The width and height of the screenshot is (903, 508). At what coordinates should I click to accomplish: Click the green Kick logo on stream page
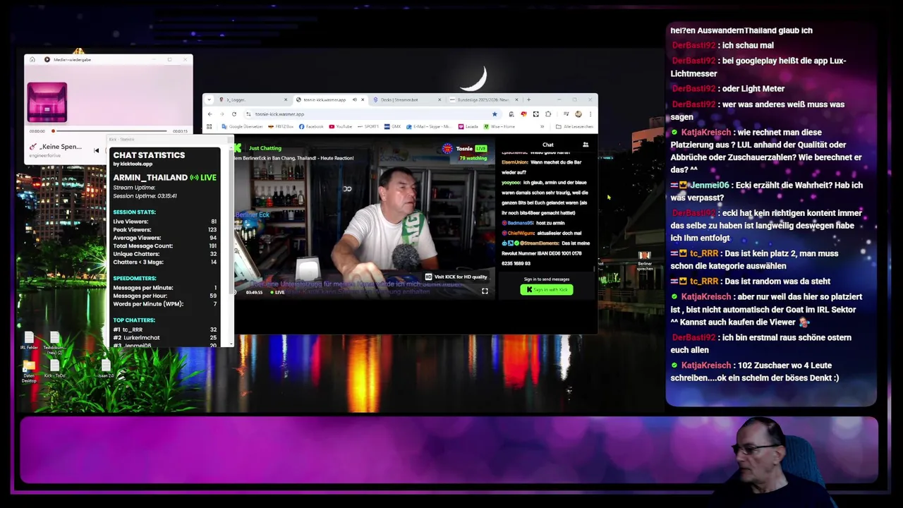(x=238, y=148)
